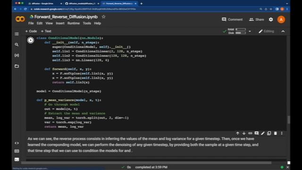The height and width of the screenshot is (170, 302).
Task: Rename the notebook title Forward_Reverse_Diffusion.ipynb
Action: tap(66, 17)
